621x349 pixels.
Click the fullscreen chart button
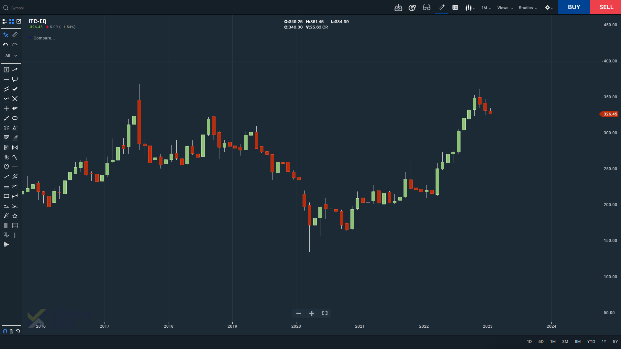tap(325, 313)
